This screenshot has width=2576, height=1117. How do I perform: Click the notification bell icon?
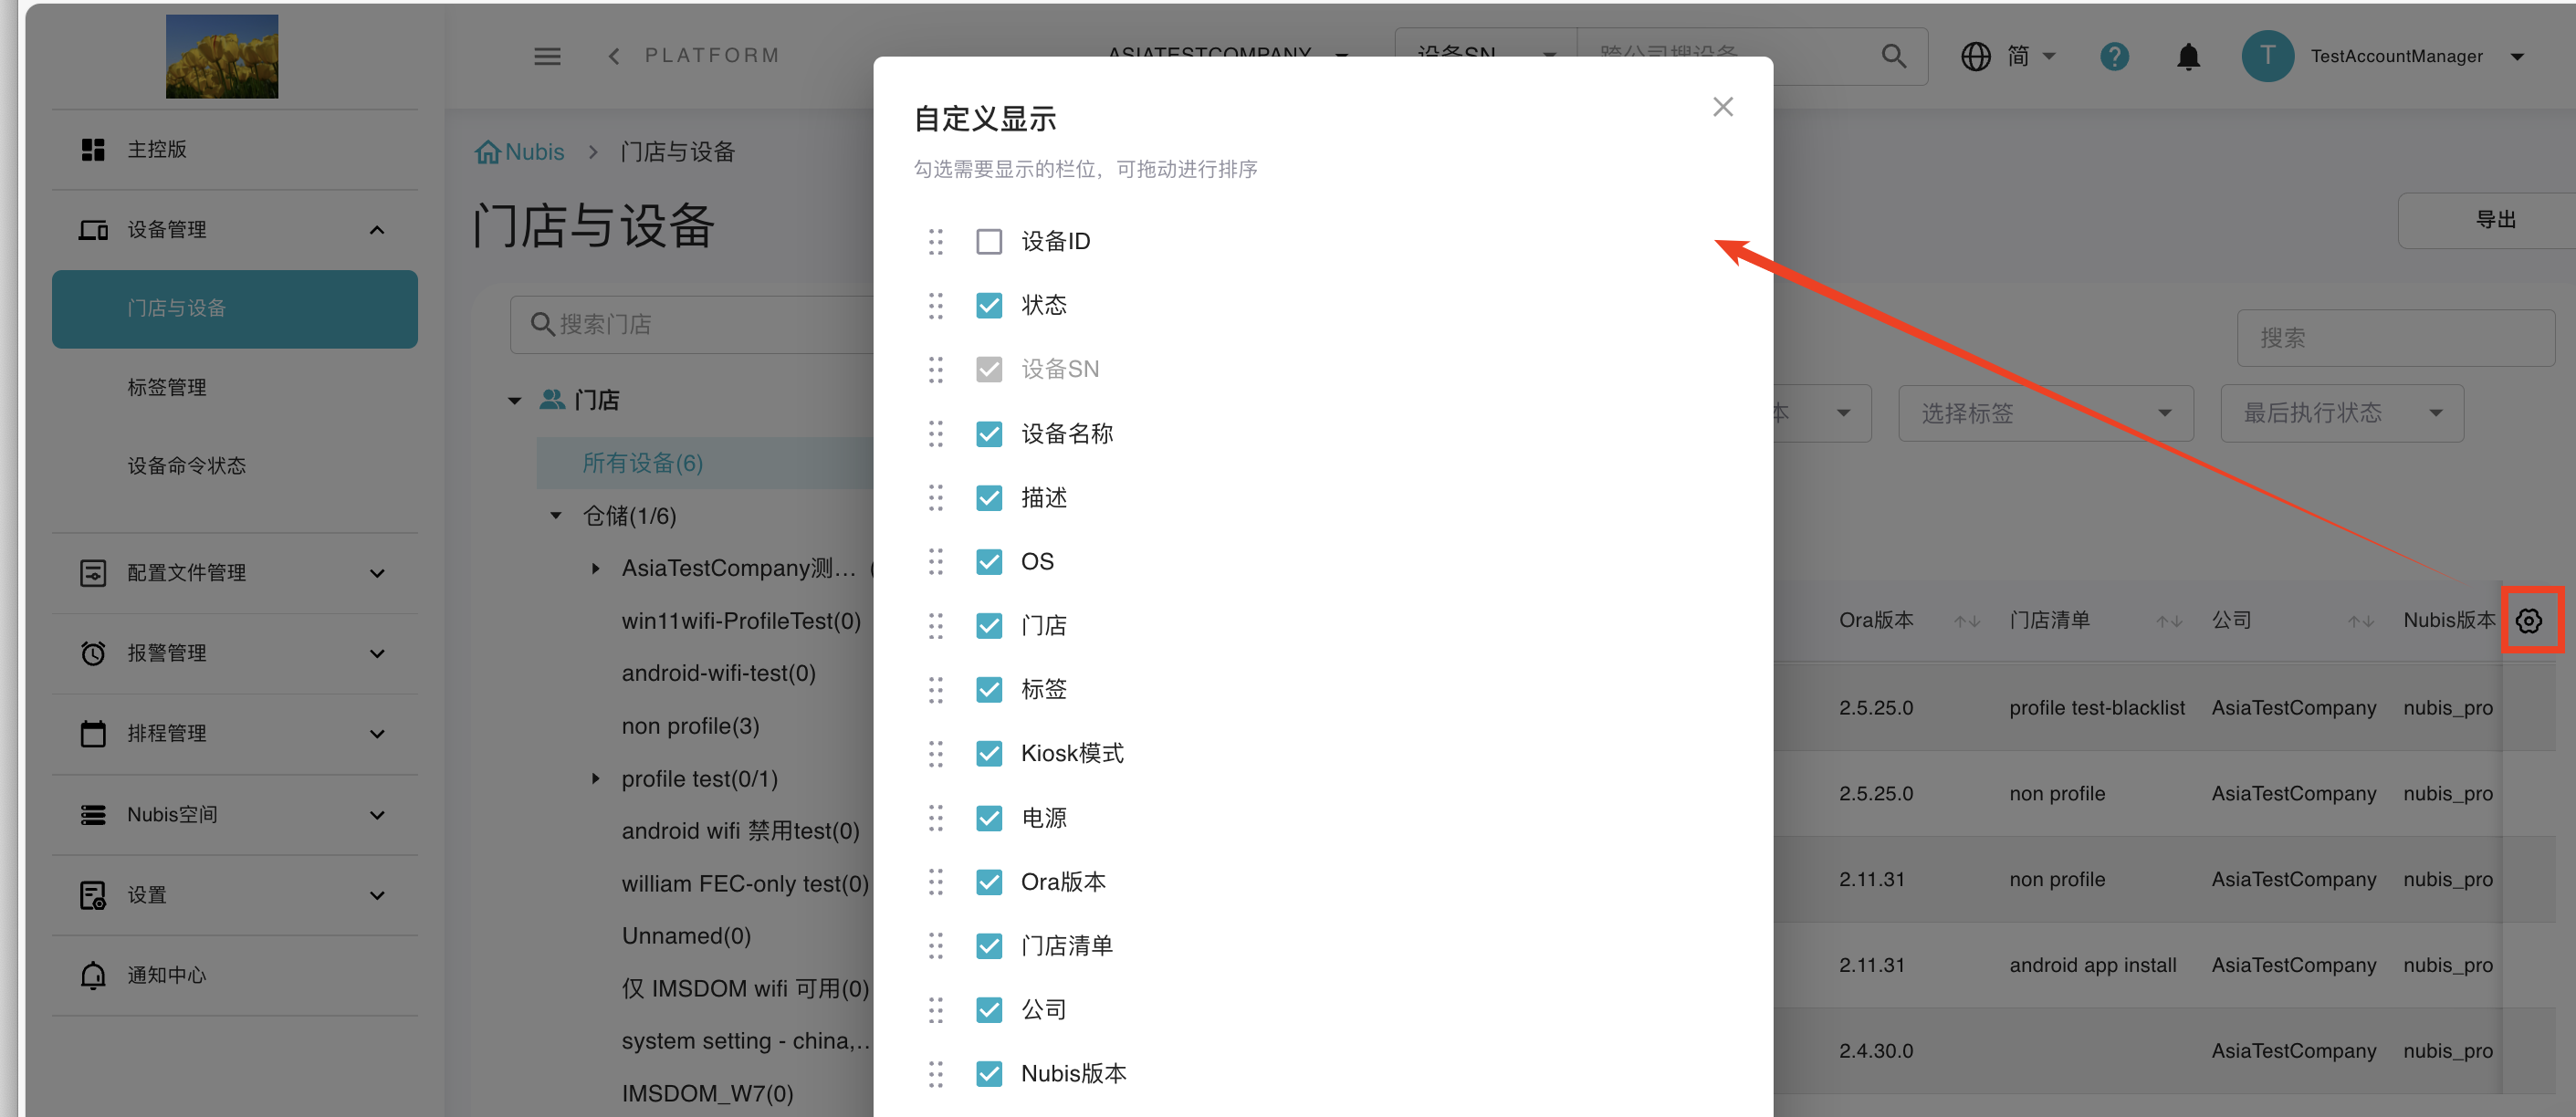[2188, 57]
